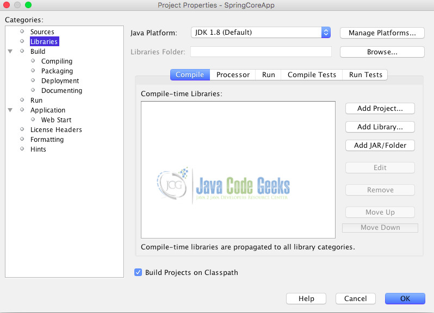Cancel the Project Properties dialog

click(x=355, y=299)
